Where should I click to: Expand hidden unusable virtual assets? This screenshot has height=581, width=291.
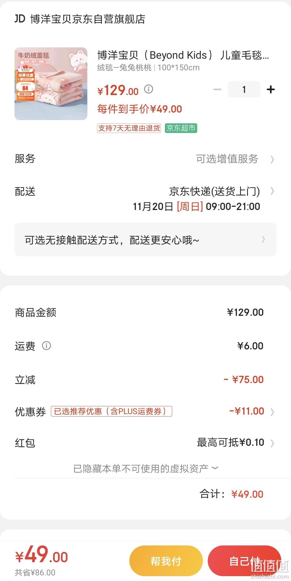click(145, 468)
